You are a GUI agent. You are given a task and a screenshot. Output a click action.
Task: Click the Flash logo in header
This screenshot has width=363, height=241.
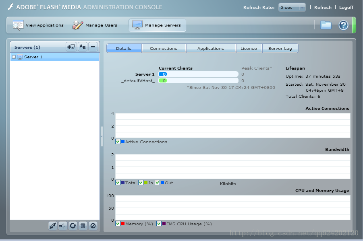pyautogui.click(x=10, y=7)
